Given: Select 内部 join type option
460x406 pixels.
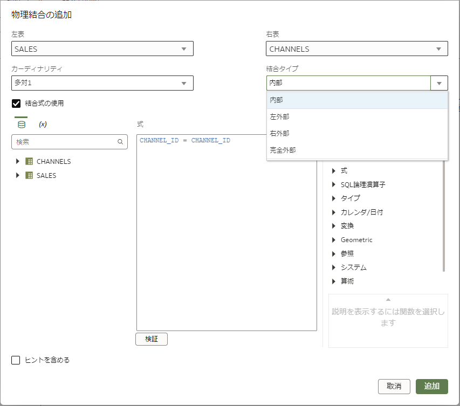Looking at the screenshot, I should point(357,100).
